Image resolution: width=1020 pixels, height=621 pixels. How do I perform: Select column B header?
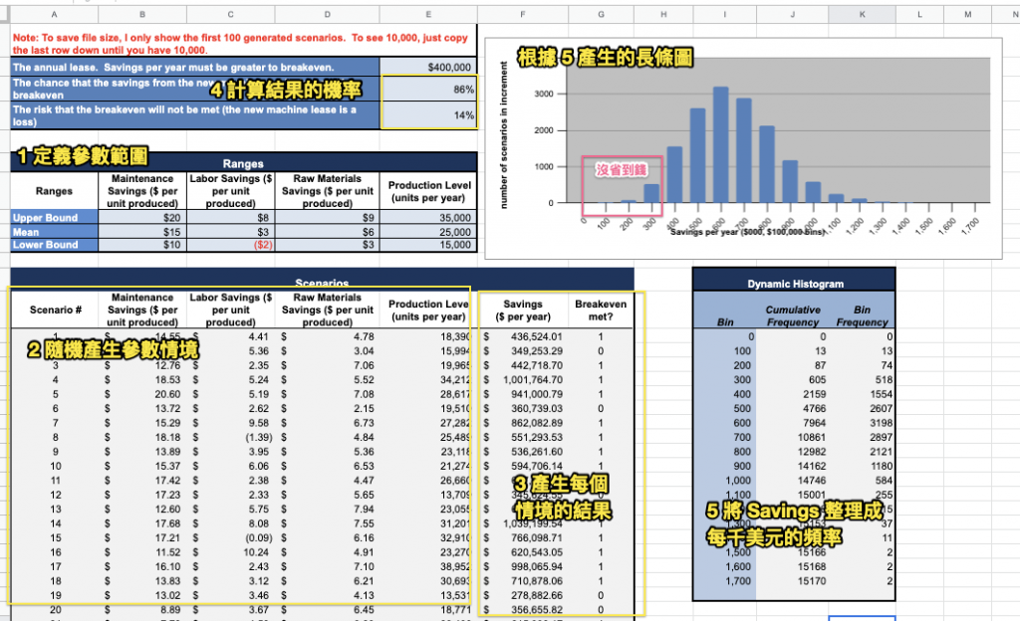click(x=142, y=14)
